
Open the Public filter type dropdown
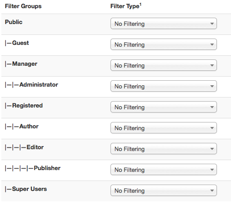(164, 24)
